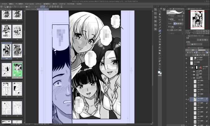Viewport: 210px width, 126px height.
Task: Click the brush size value field
Action: [x=178, y=16]
